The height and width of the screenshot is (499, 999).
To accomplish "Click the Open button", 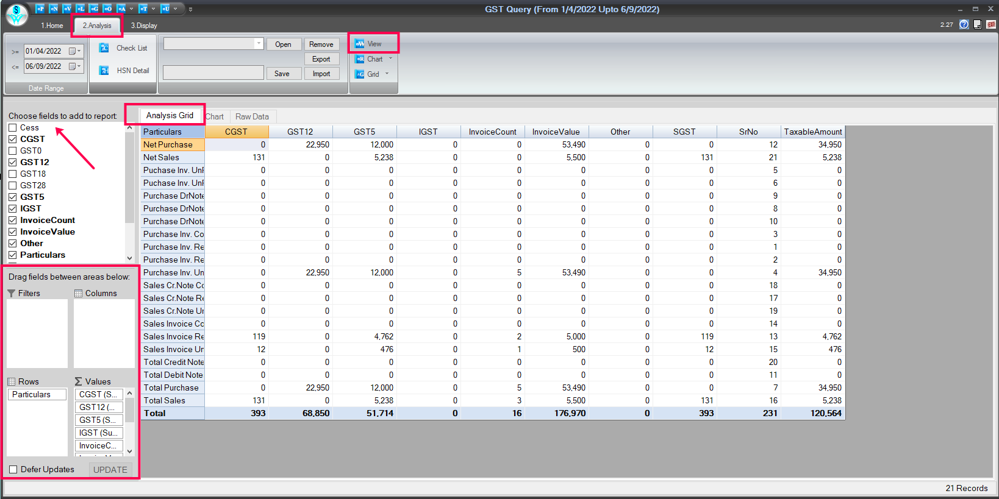I will pos(283,44).
